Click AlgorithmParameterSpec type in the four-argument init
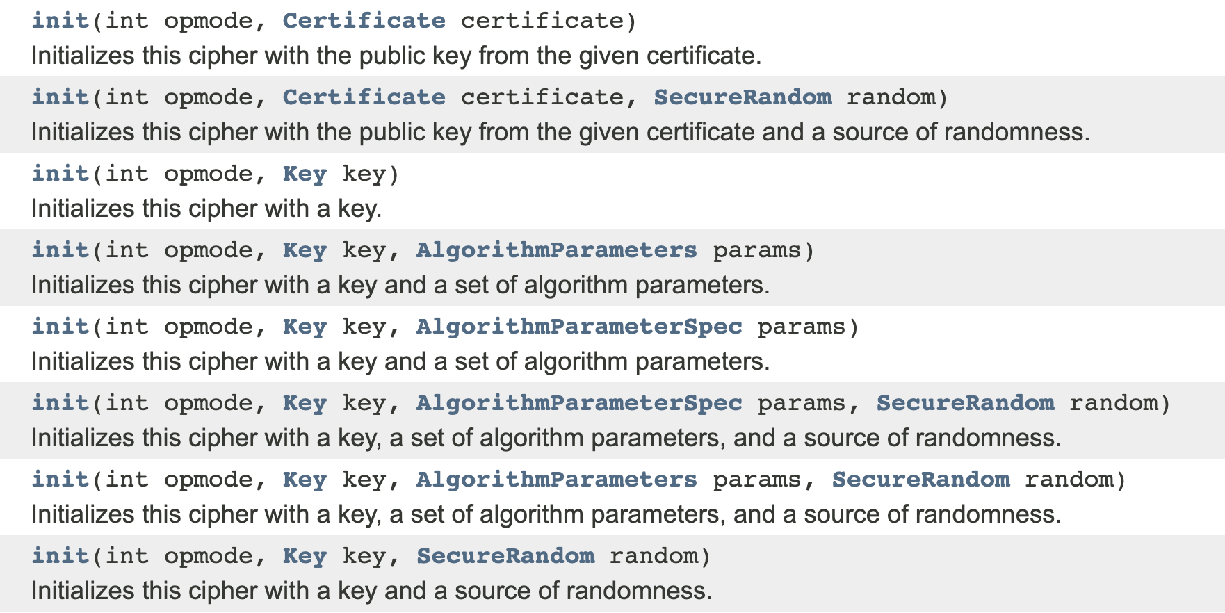The width and height of the screenshot is (1225, 613). coord(578,403)
